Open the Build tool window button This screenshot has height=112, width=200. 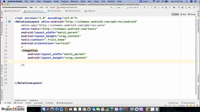(28, 103)
